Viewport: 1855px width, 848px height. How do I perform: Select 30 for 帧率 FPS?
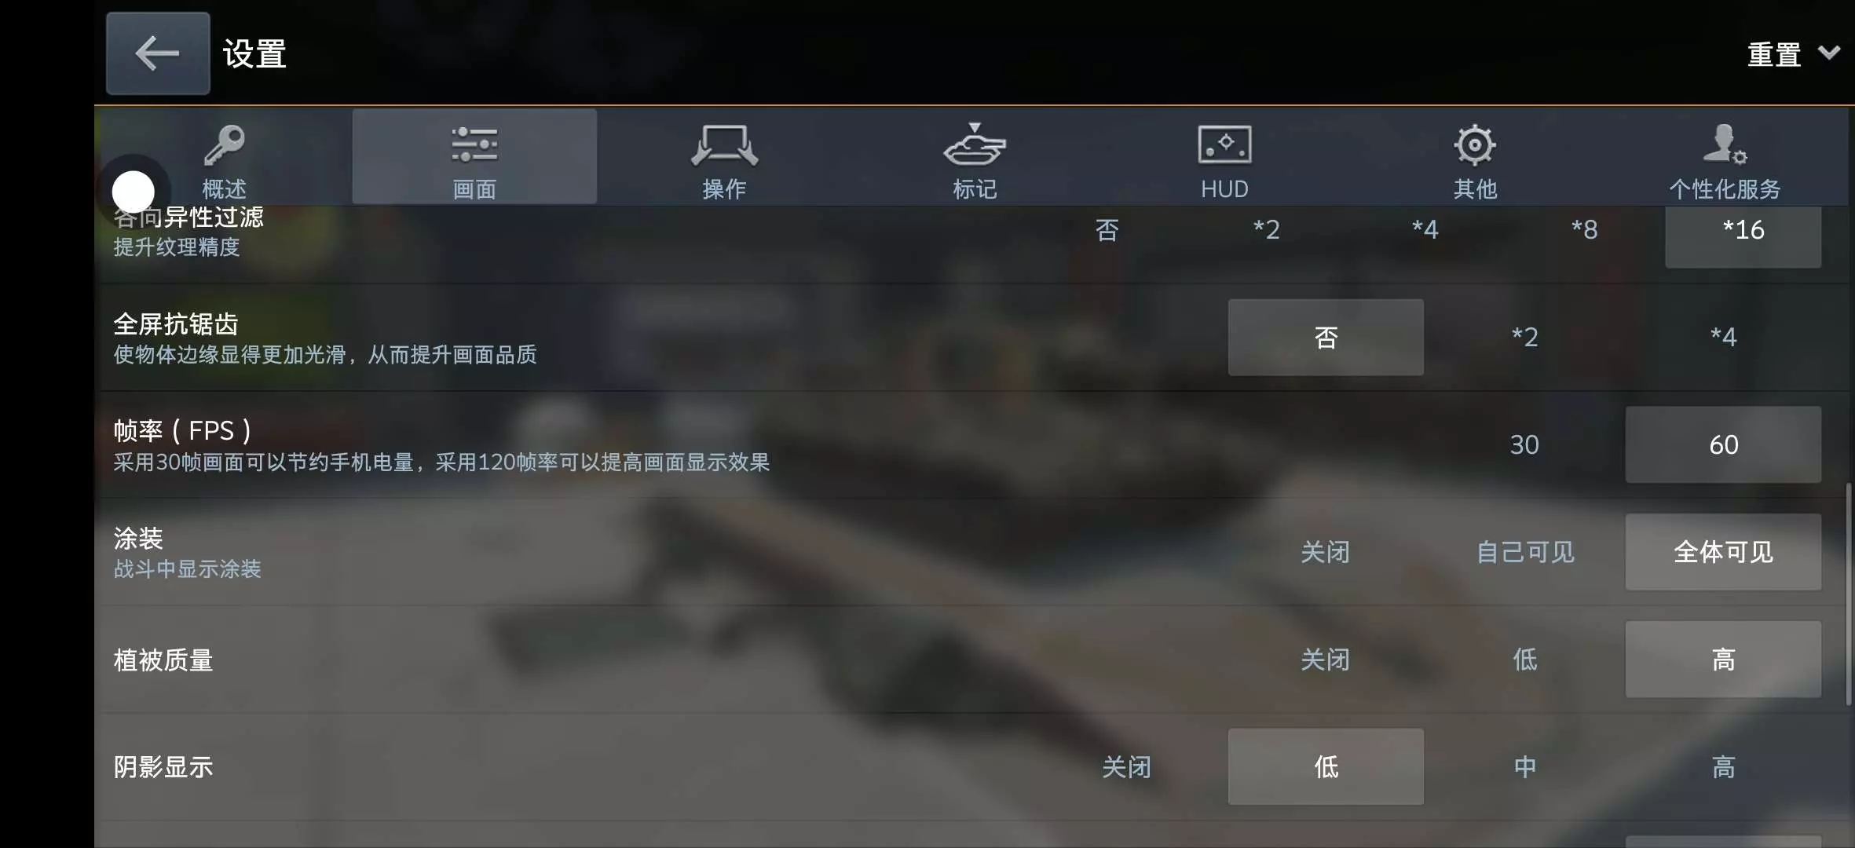[1524, 445]
